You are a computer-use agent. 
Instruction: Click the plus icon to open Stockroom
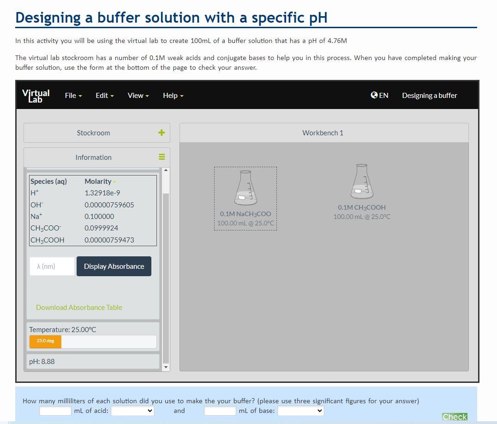(161, 133)
